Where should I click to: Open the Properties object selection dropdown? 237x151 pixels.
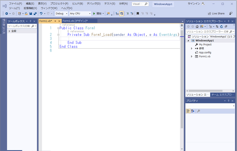coord(234,106)
